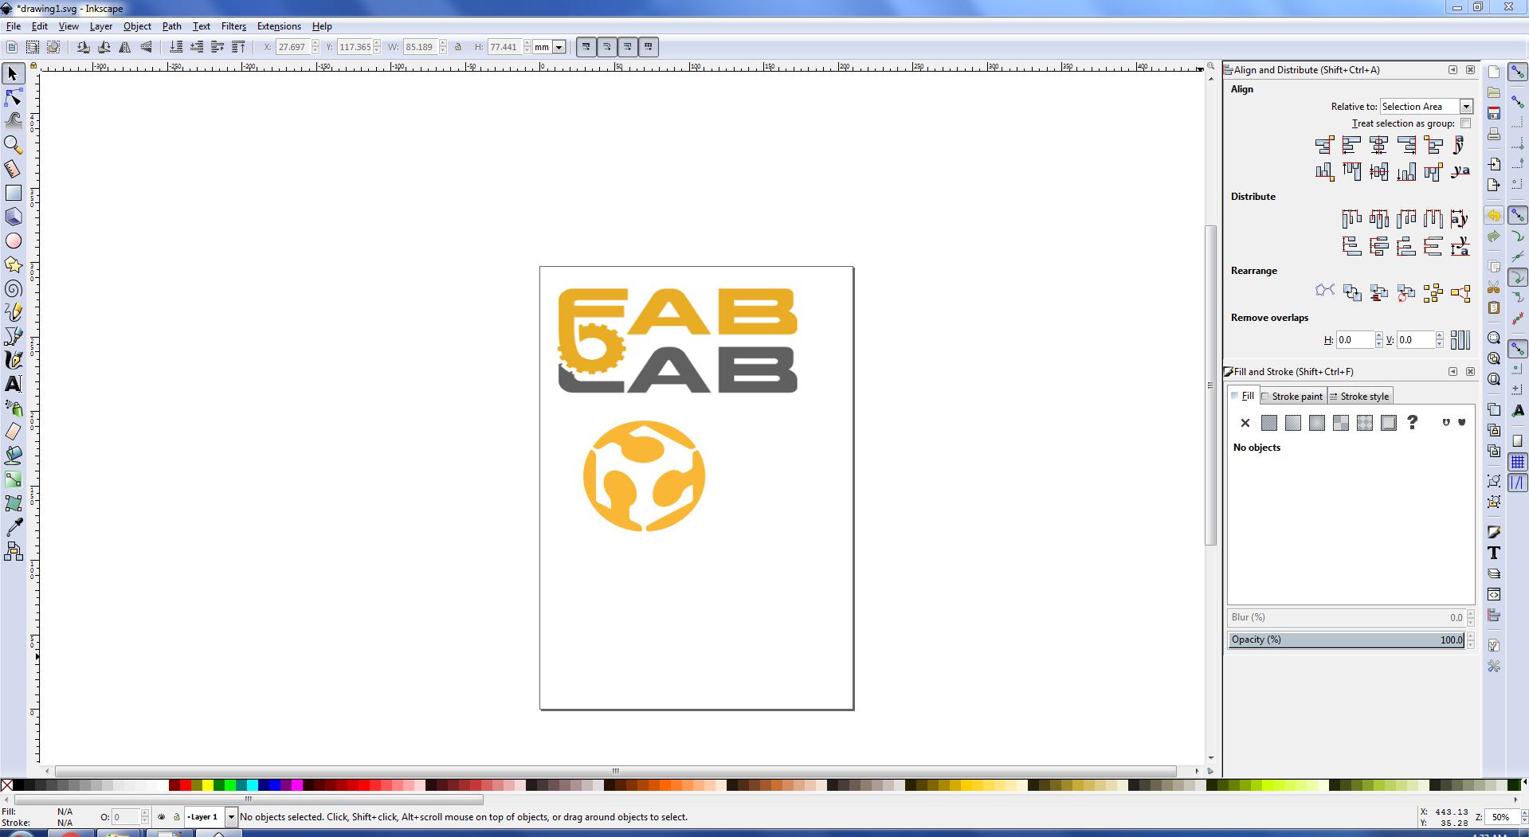Flip selection horizontally from the toolbar

pos(125,47)
